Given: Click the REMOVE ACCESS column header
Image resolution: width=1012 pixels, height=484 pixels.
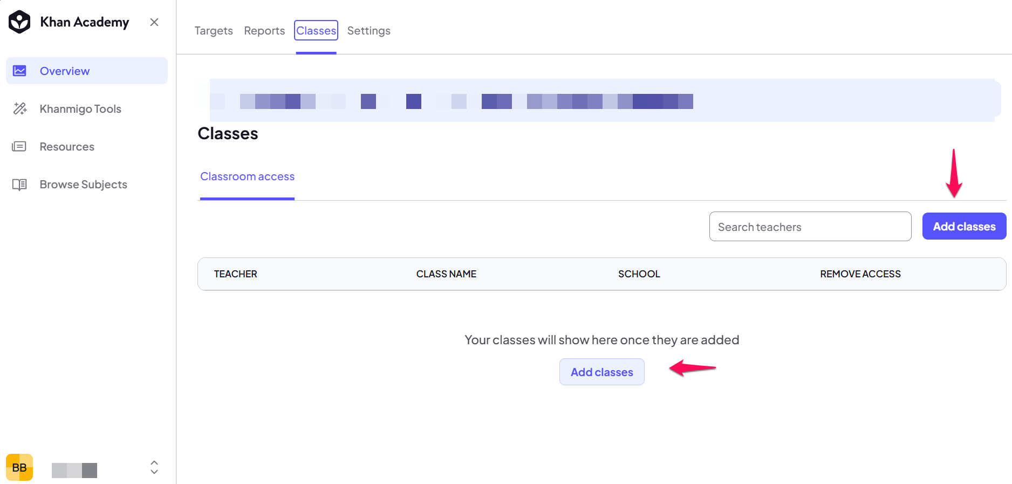Looking at the screenshot, I should coord(860,274).
